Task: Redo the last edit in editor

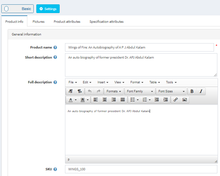Action: click(x=98, y=91)
